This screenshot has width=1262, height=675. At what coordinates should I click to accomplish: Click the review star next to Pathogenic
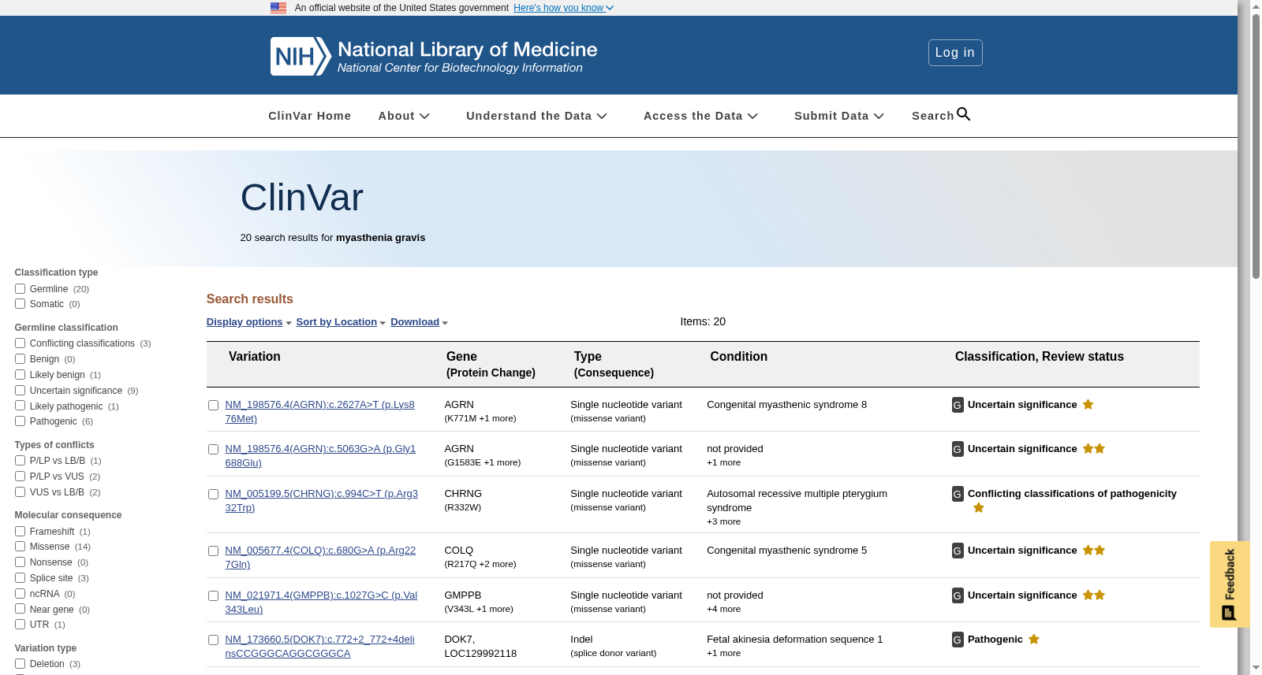pyautogui.click(x=1034, y=639)
